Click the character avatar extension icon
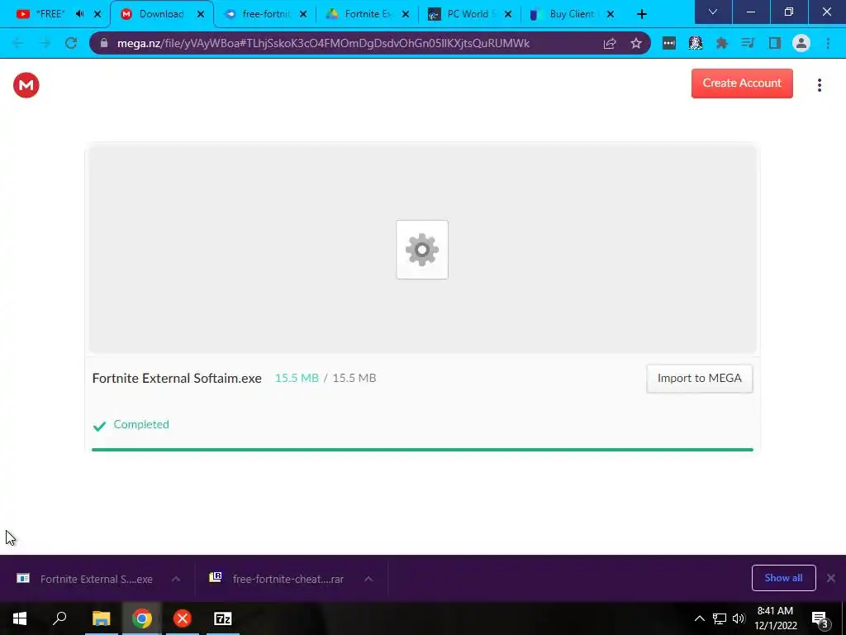Image resolution: width=846 pixels, height=635 pixels. [696, 43]
